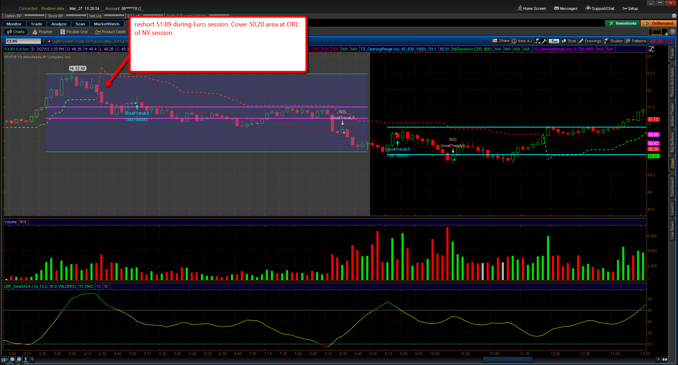
Task: Open Support/Chat
Action: (600, 8)
